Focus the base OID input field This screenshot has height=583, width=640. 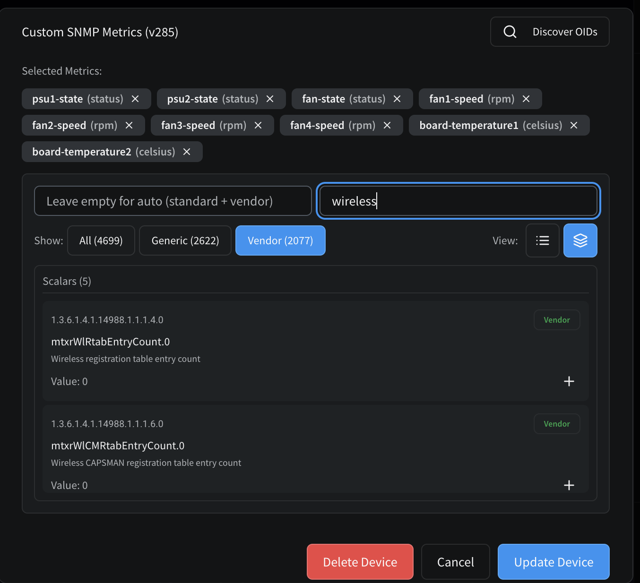point(173,201)
